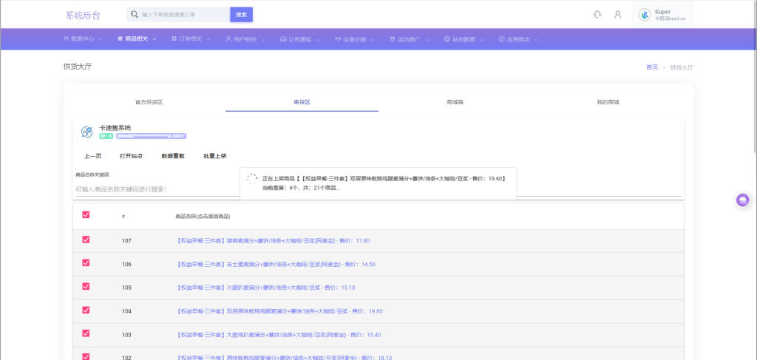757x360 pixels.
Task: Click the 应用商店 cube icon
Action: pyautogui.click(x=502, y=38)
